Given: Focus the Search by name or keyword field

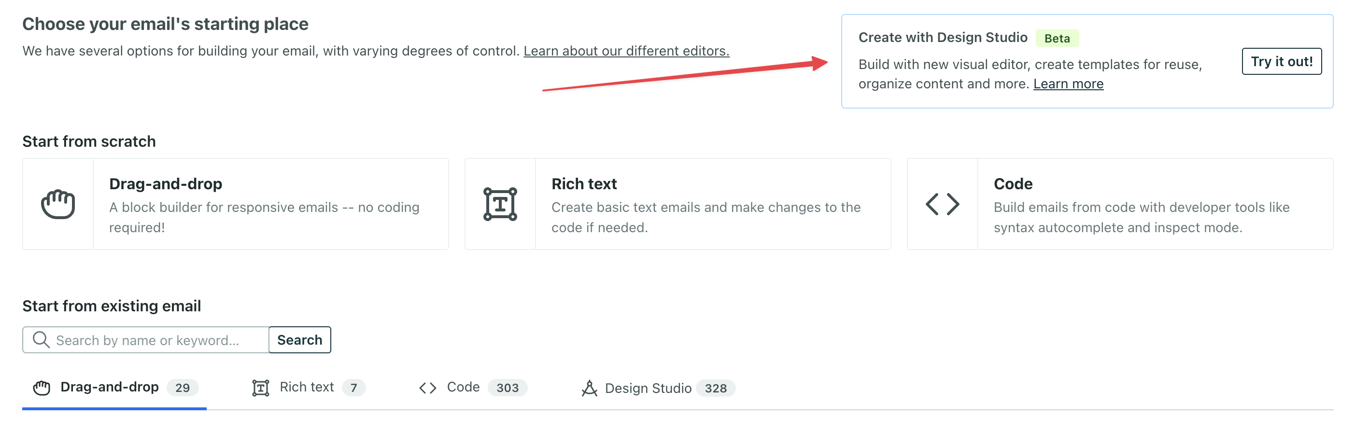Looking at the screenshot, I should pos(153,341).
